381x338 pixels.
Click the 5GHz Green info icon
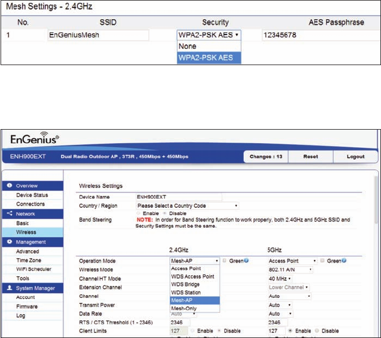point(344,260)
